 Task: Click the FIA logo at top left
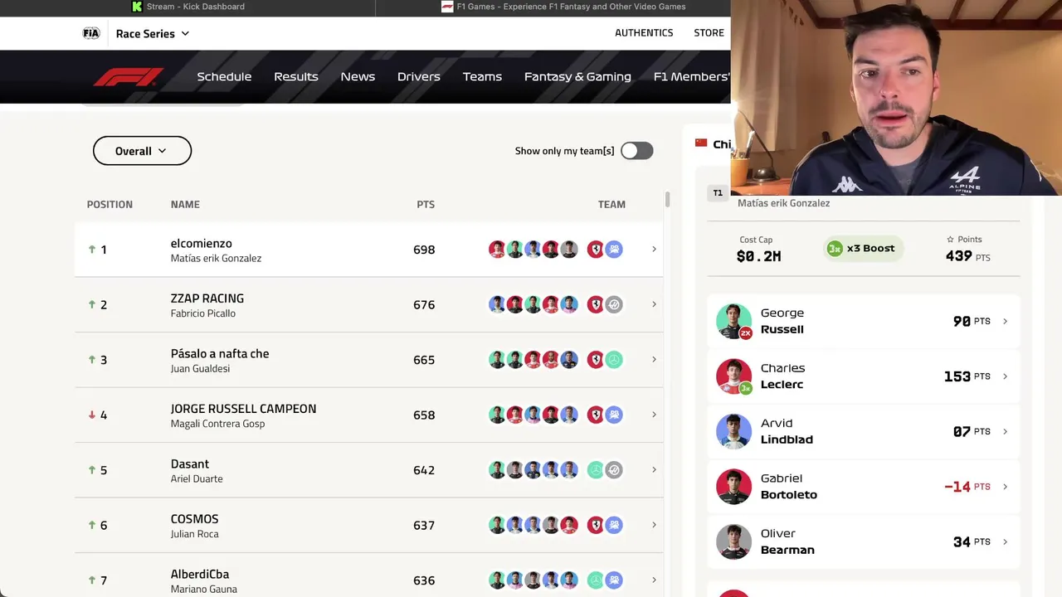[91, 33]
